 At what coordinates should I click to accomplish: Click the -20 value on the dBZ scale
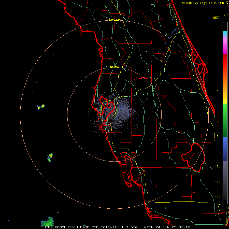[x=218, y=181]
